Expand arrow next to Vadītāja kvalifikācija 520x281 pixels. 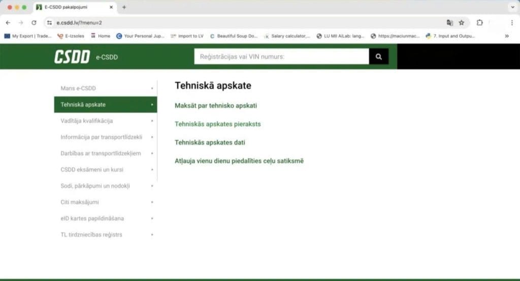click(x=152, y=121)
